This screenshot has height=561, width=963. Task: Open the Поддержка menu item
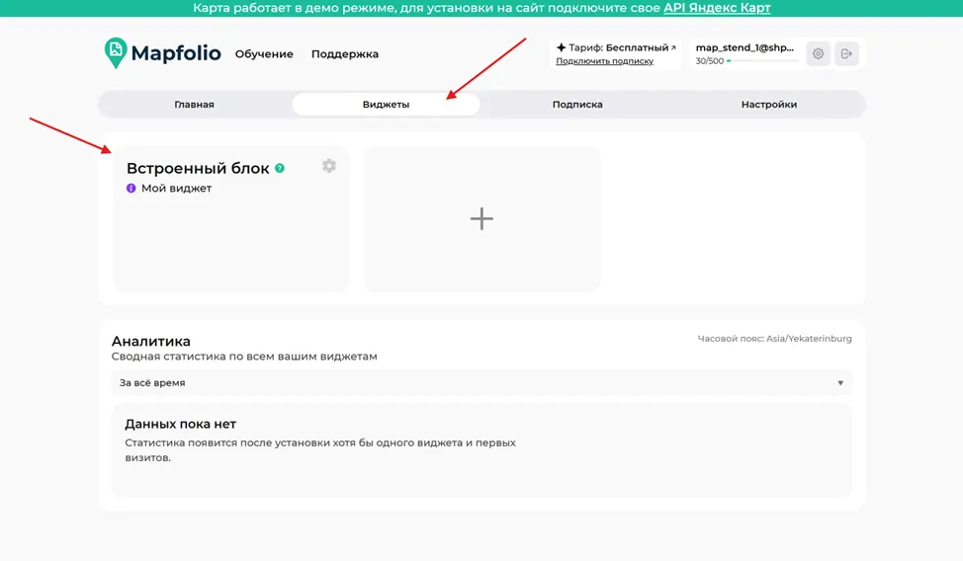coord(344,54)
